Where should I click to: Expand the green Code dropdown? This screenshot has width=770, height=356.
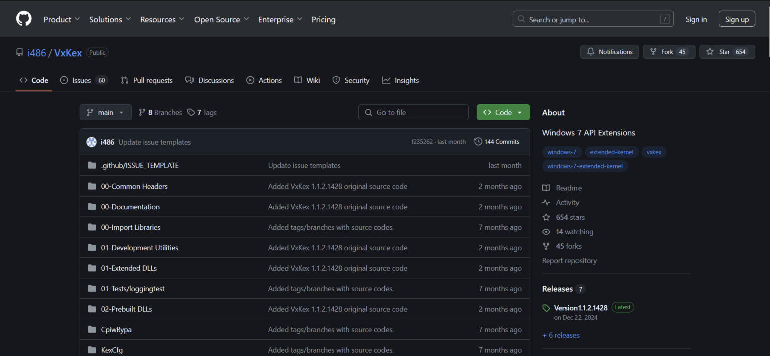pyautogui.click(x=503, y=112)
